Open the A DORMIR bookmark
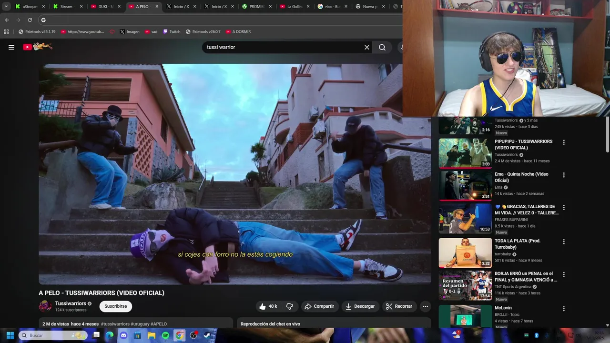Image resolution: width=610 pixels, height=343 pixels. pyautogui.click(x=238, y=31)
